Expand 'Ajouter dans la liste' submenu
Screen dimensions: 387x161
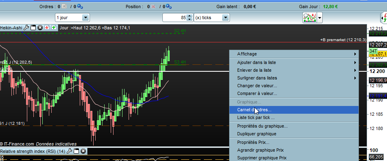pyautogui.click(x=294, y=63)
